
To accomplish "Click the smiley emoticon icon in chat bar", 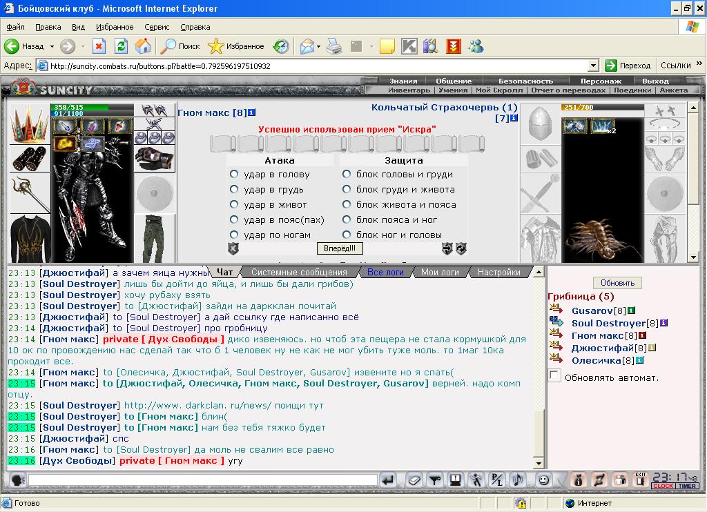I will 544,480.
